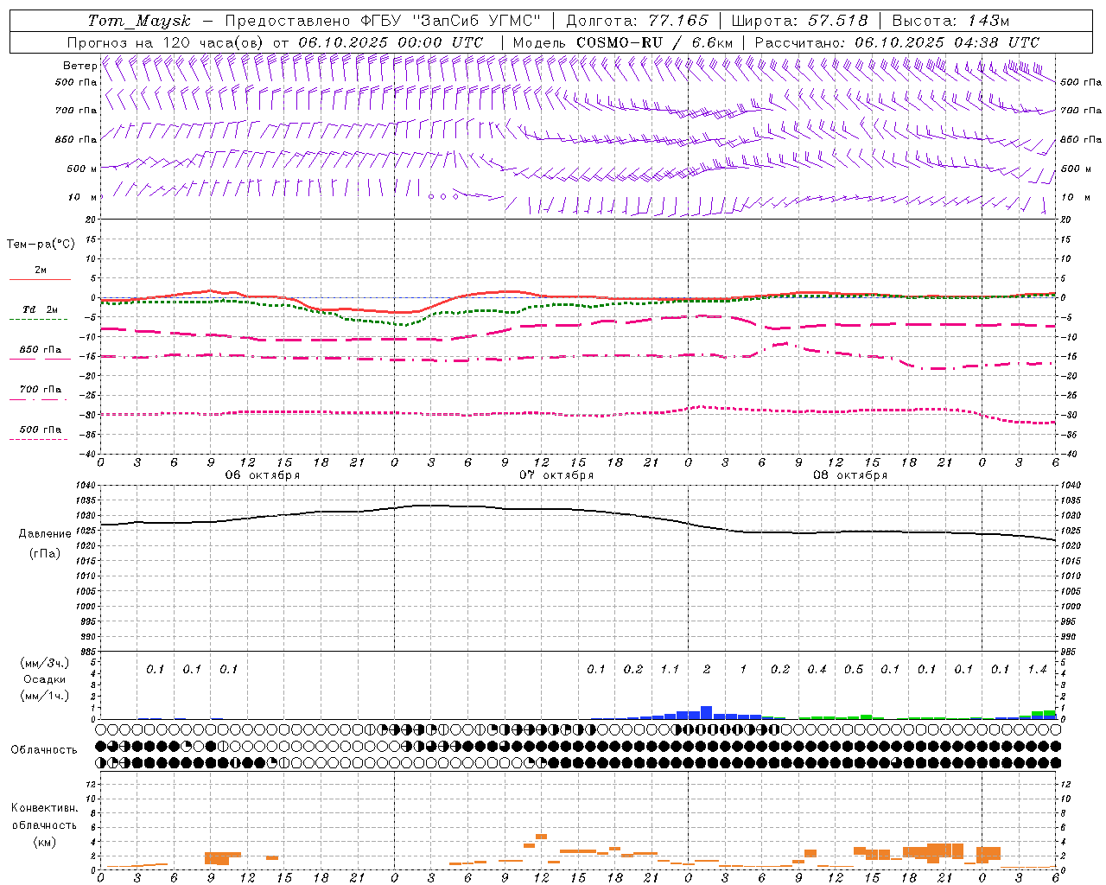
Task: Click the Высота: 143м field
Action: pos(950,21)
